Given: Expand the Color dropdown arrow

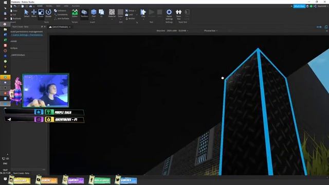Looking at the screenshot, I should [x=120, y=19].
